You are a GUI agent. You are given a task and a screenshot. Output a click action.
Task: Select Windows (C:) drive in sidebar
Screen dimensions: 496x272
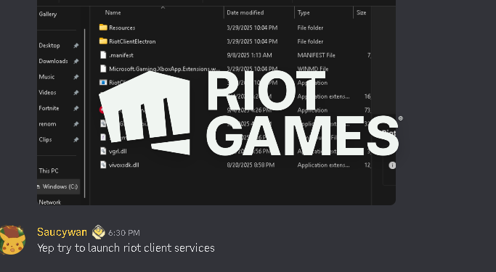point(58,186)
